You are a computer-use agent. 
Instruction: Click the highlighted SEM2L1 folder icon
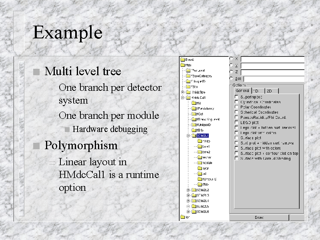(x=194, y=136)
